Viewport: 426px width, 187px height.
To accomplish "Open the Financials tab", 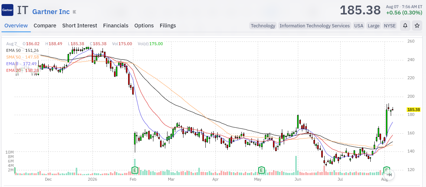I will (116, 26).
